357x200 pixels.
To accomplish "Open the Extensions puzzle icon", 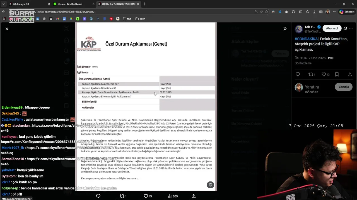I will [x=293, y=12].
